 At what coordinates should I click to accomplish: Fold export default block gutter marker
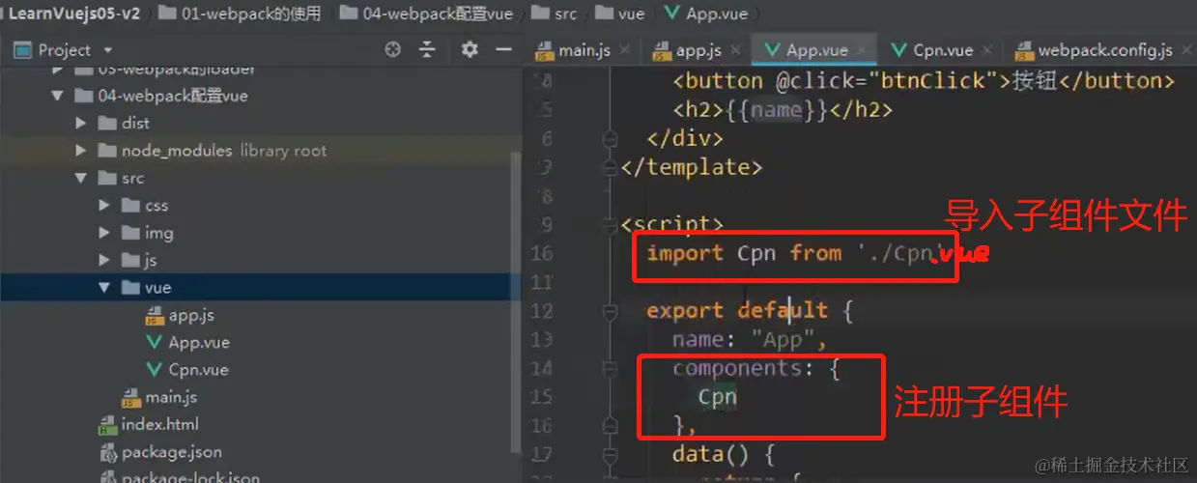[x=609, y=311]
